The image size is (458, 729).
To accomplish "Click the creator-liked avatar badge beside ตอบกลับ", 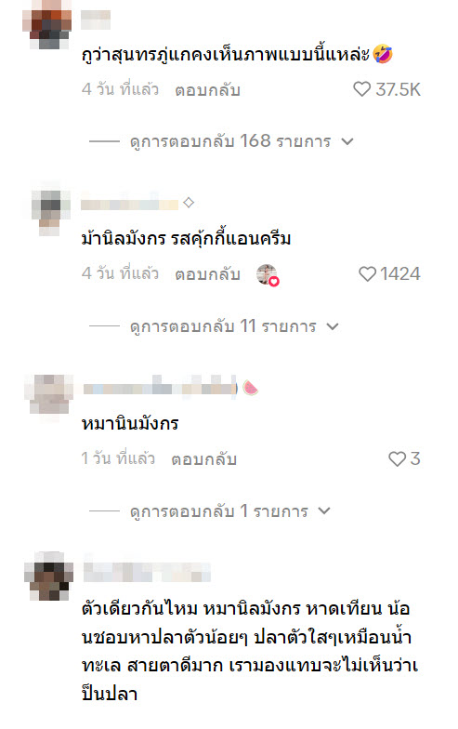I will (x=268, y=275).
